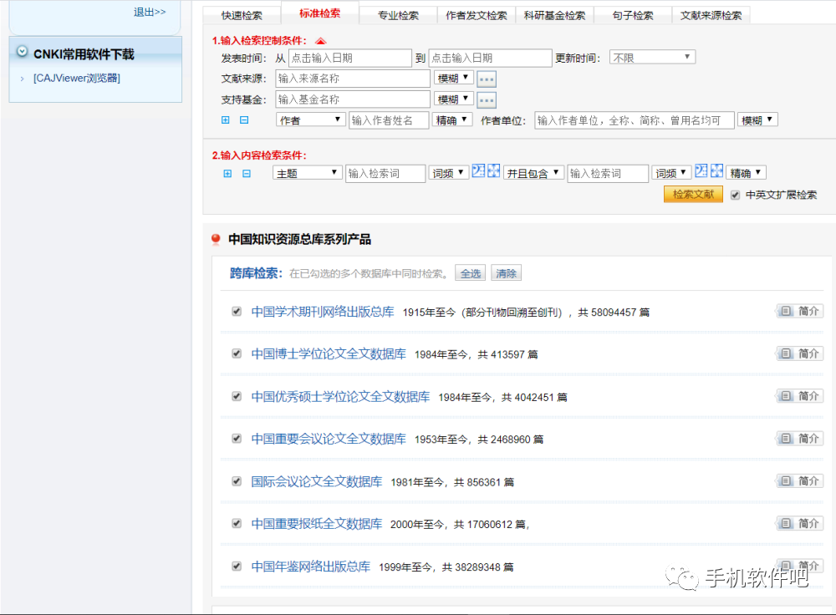Uncheck 中国博士学位论文全文数据库 checkbox
This screenshot has width=836, height=615.
(237, 353)
